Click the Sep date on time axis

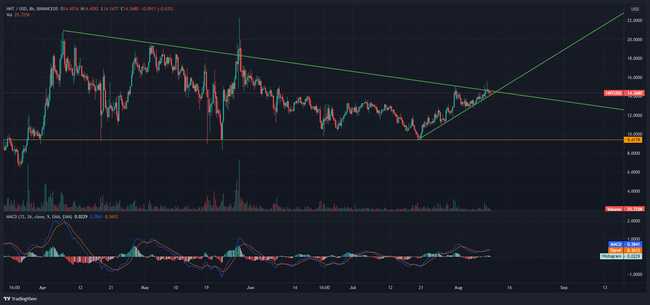[564, 288]
